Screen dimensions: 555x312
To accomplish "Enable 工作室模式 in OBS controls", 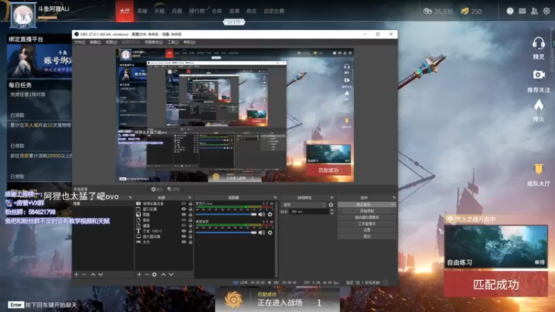I will point(367,223).
